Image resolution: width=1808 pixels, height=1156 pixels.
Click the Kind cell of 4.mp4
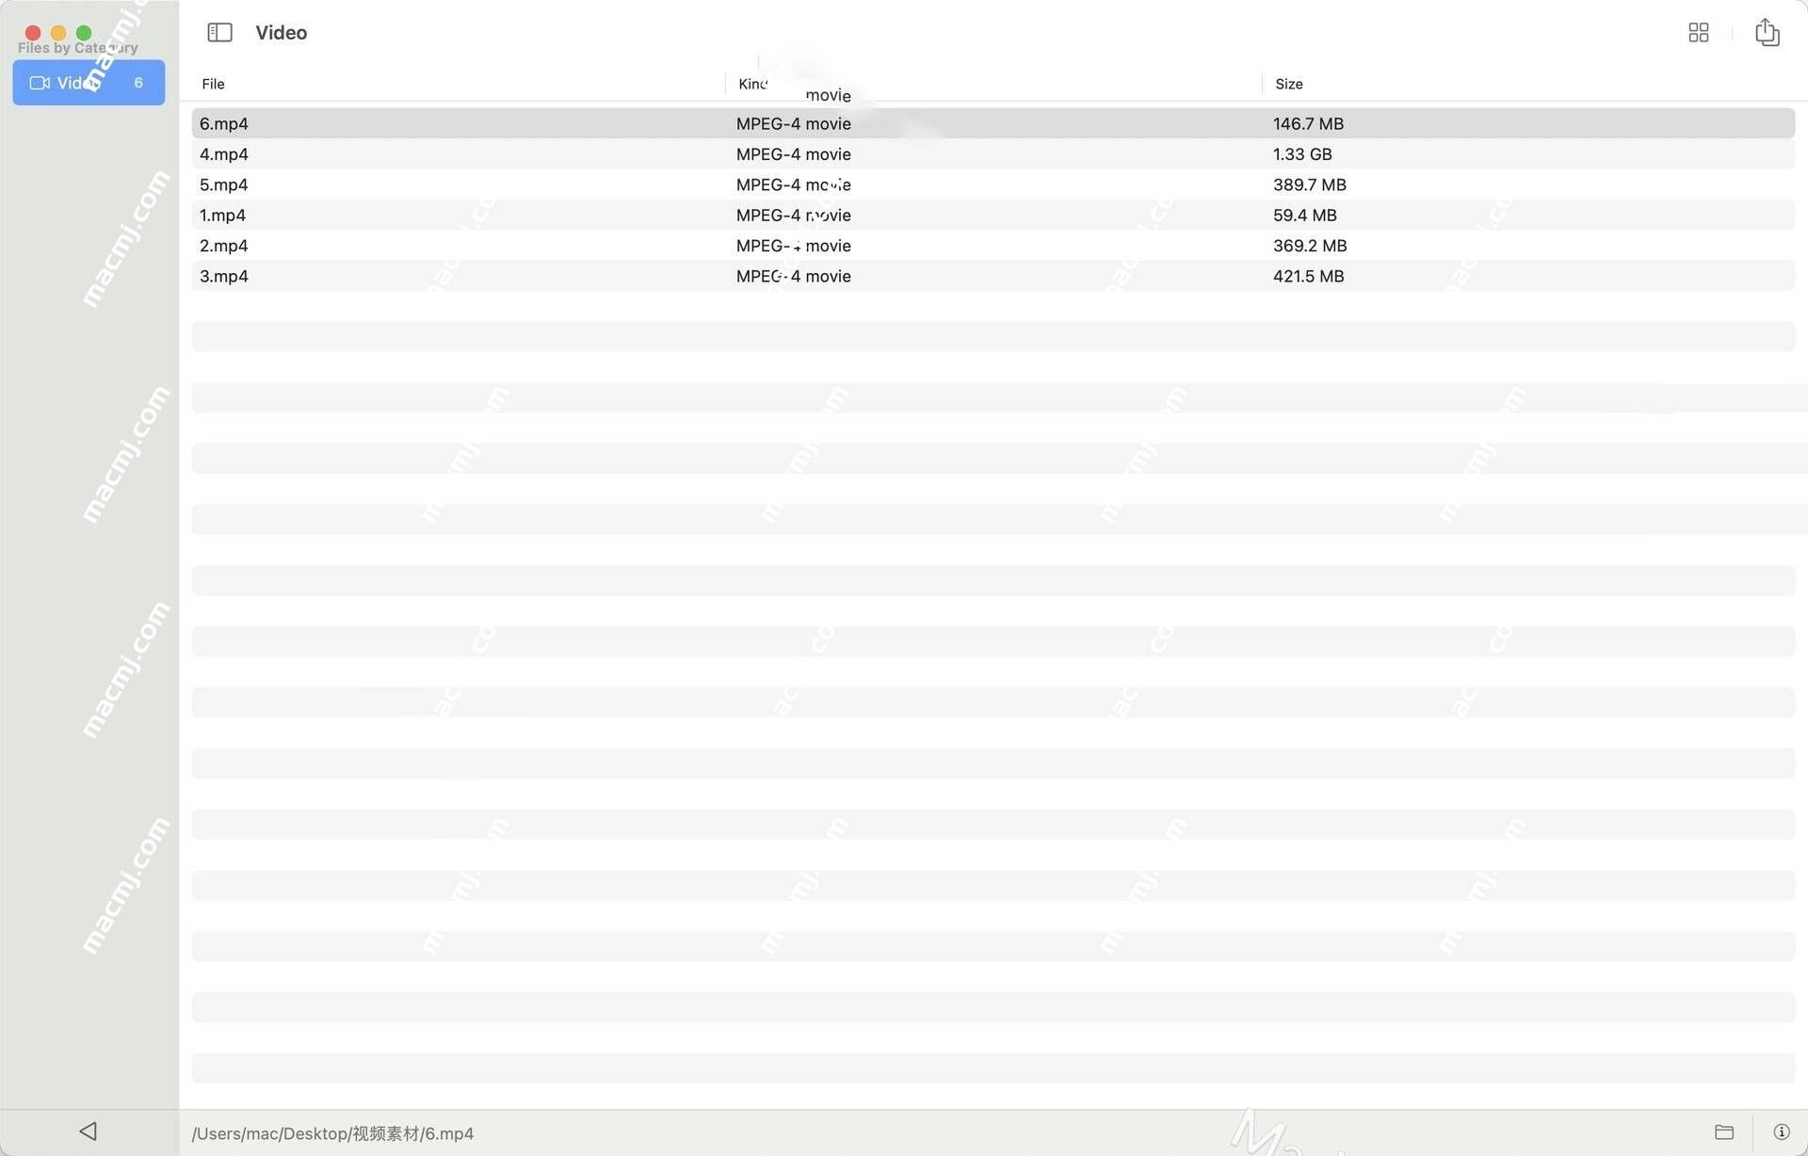pyautogui.click(x=793, y=154)
